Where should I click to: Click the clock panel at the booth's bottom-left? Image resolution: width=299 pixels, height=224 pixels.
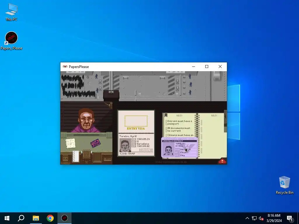(x=65, y=158)
